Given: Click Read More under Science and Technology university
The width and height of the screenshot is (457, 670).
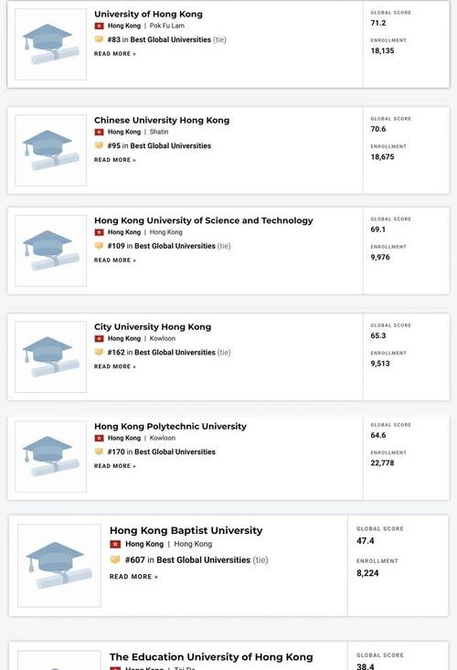Looking at the screenshot, I should pos(115,261).
